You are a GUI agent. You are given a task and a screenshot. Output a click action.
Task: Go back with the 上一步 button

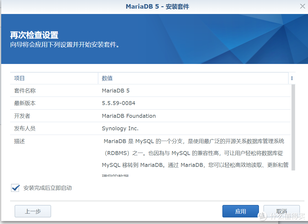[x=33, y=211]
